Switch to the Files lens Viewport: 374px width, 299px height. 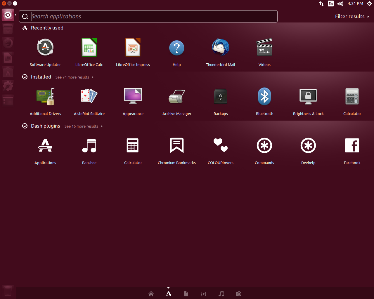(x=186, y=294)
